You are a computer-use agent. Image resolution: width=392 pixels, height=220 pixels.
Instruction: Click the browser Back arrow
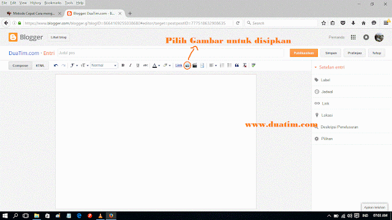(6, 23)
